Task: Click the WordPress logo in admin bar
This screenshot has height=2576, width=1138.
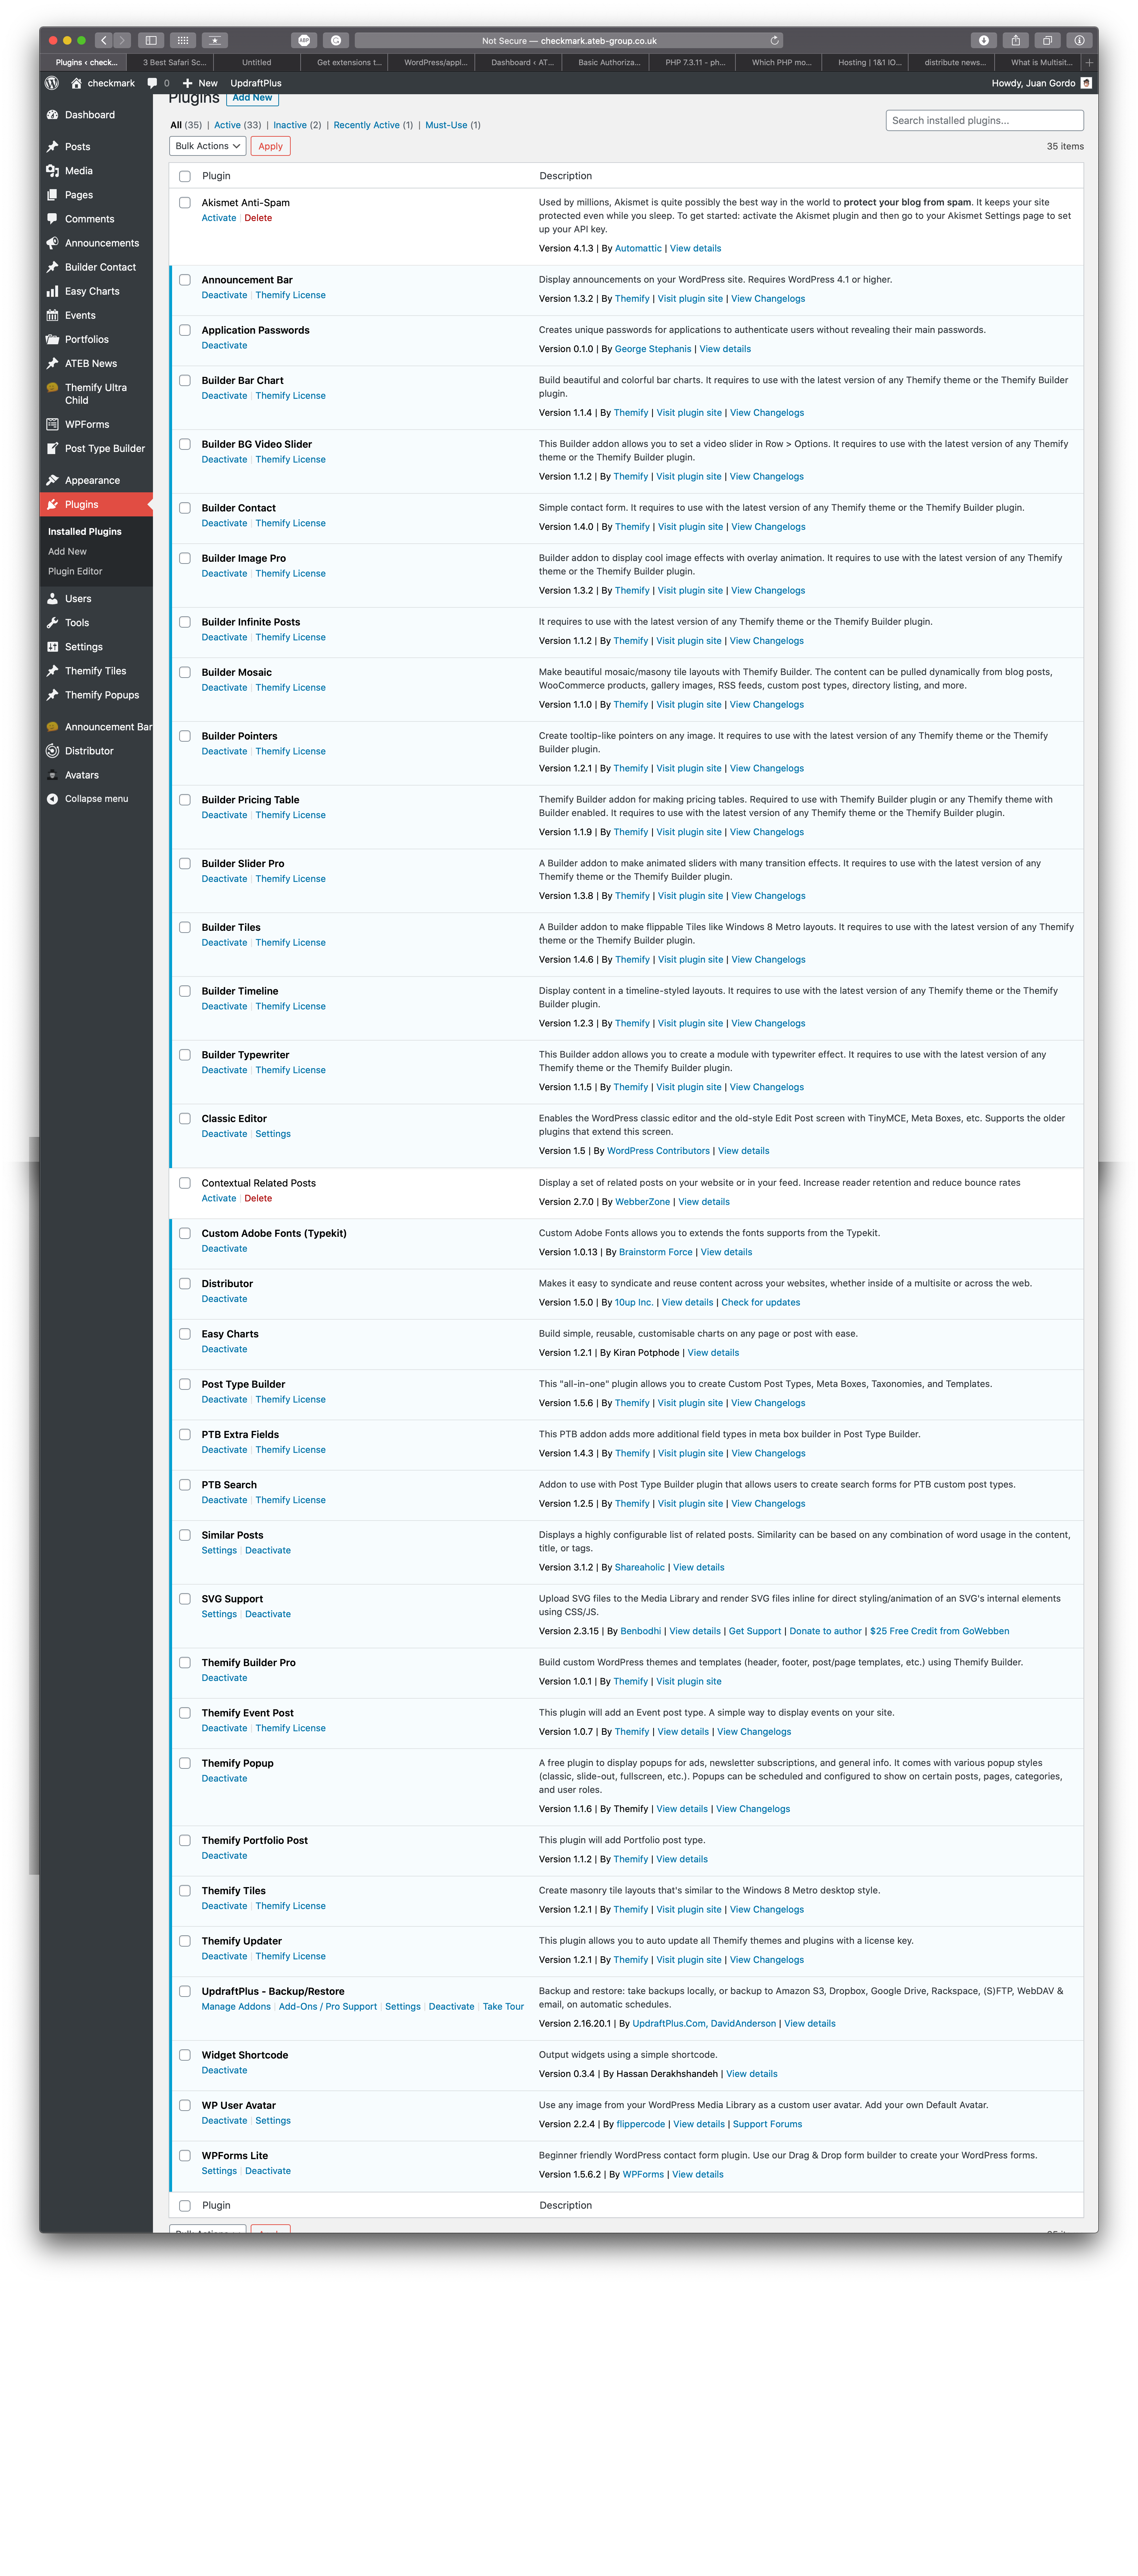Action: point(52,83)
